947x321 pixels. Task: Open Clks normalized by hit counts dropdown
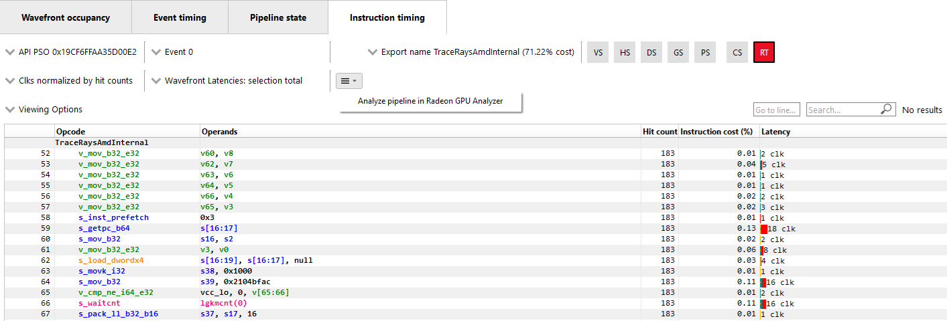pyautogui.click(x=70, y=81)
